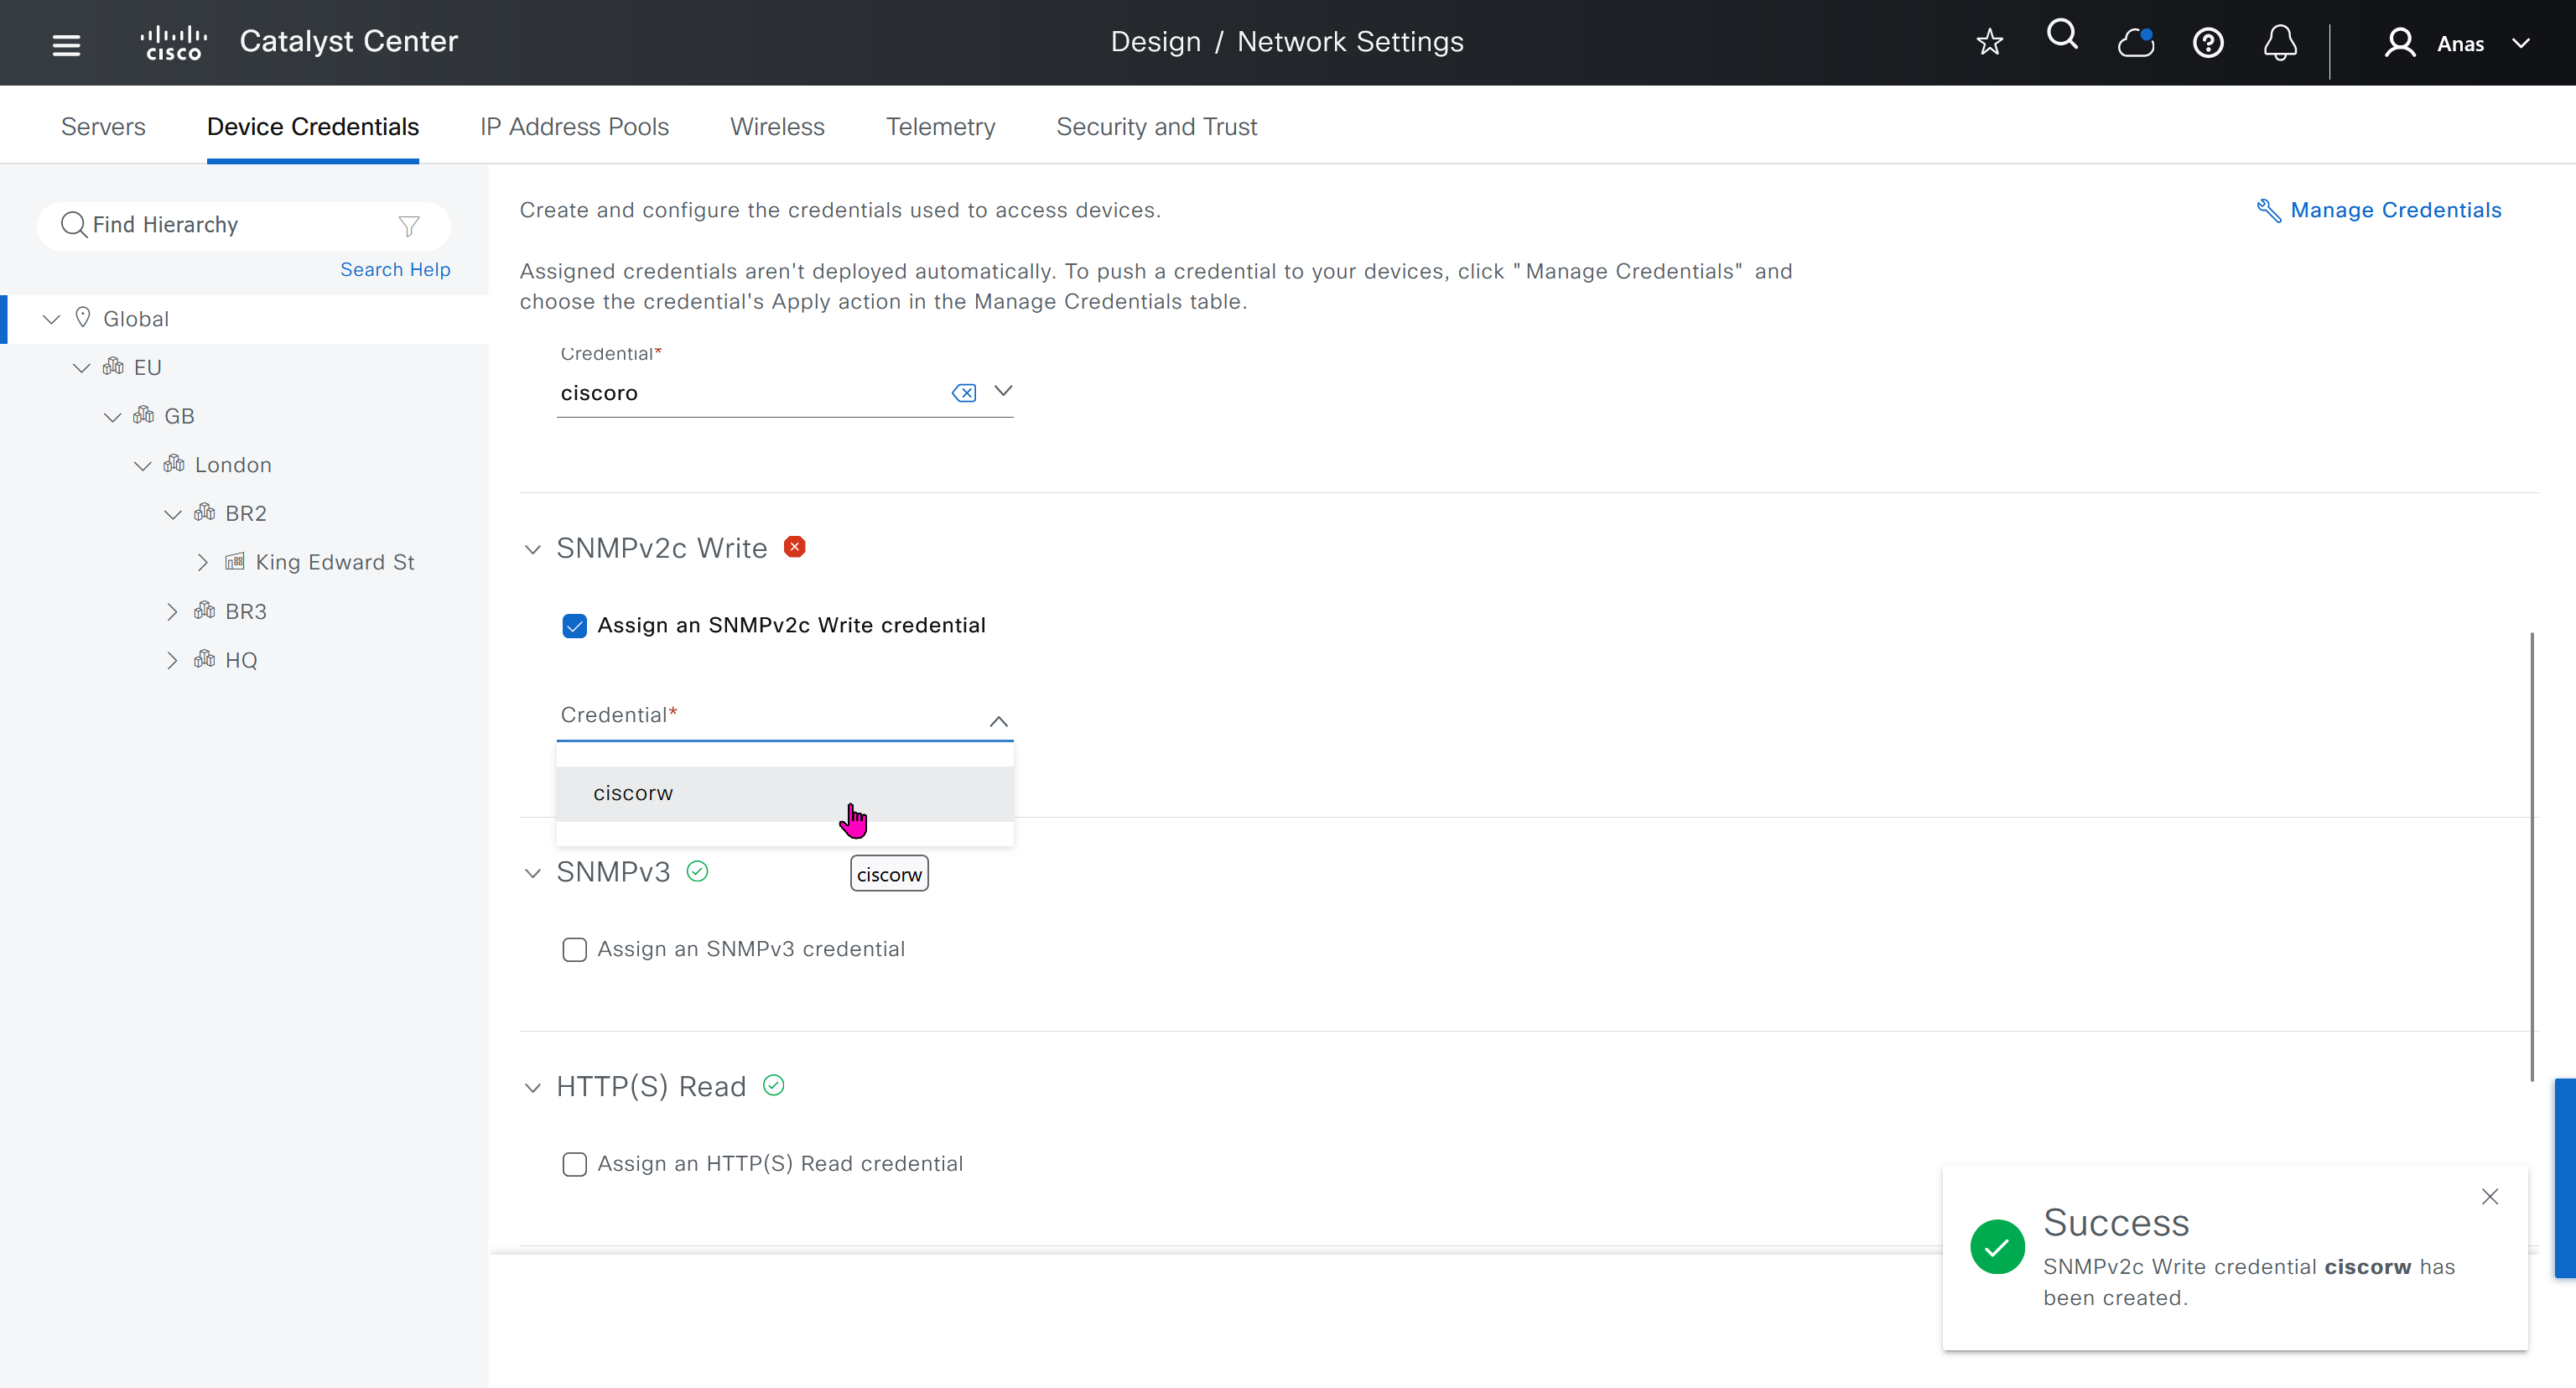
Task: Open global search magnifier icon
Action: [2062, 36]
